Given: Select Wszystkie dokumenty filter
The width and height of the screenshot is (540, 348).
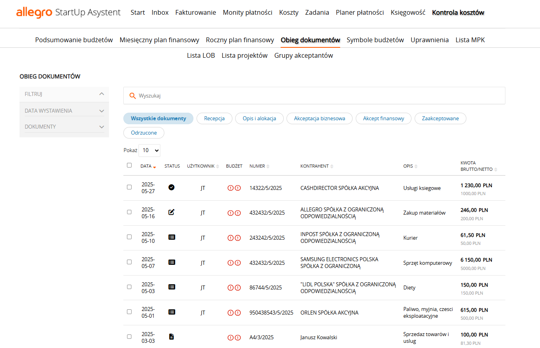Looking at the screenshot, I should (x=158, y=118).
